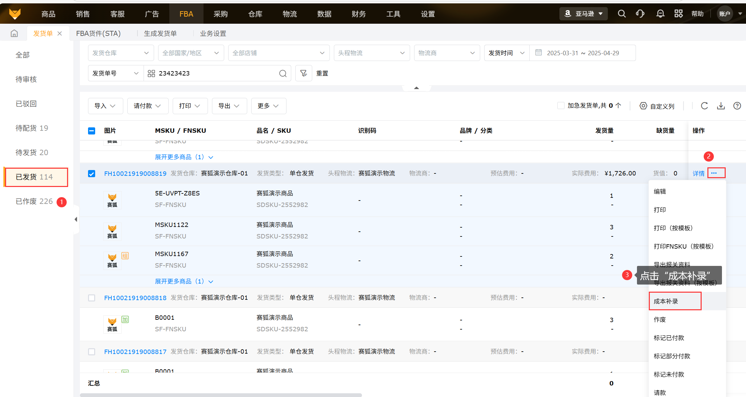Click the 重置 reset button
Image resolution: width=746 pixels, height=397 pixels.
[x=322, y=73]
